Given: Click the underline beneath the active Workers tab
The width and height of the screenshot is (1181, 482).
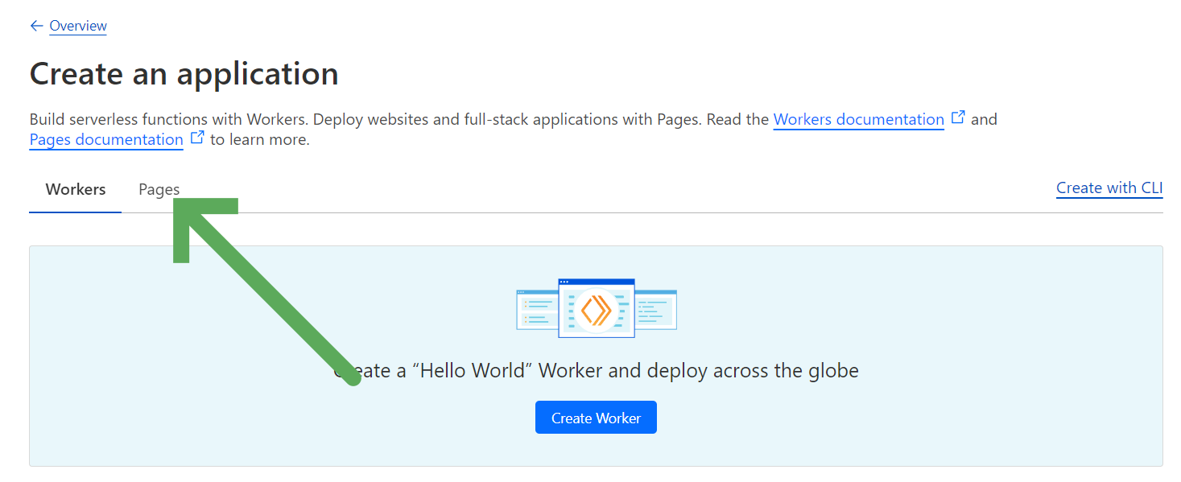Looking at the screenshot, I should click(x=75, y=211).
